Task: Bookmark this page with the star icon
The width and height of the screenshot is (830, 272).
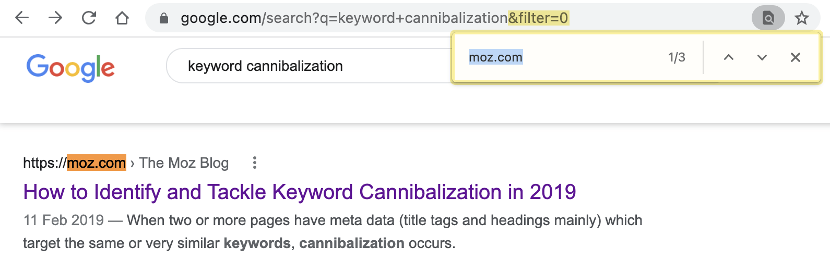Action: click(x=801, y=19)
